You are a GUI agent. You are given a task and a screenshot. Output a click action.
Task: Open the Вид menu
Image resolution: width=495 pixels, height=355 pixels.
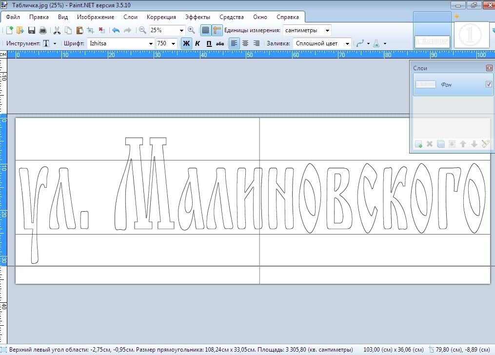63,17
